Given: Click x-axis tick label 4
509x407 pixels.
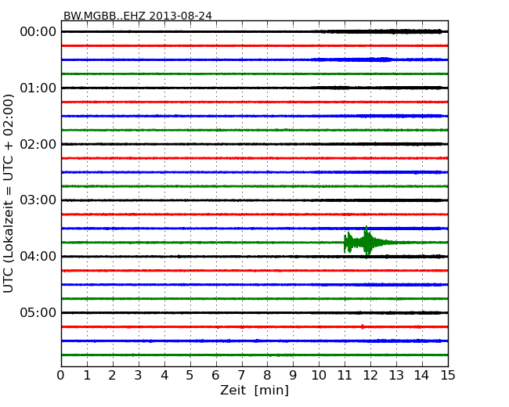Looking at the screenshot, I should coord(164,376).
